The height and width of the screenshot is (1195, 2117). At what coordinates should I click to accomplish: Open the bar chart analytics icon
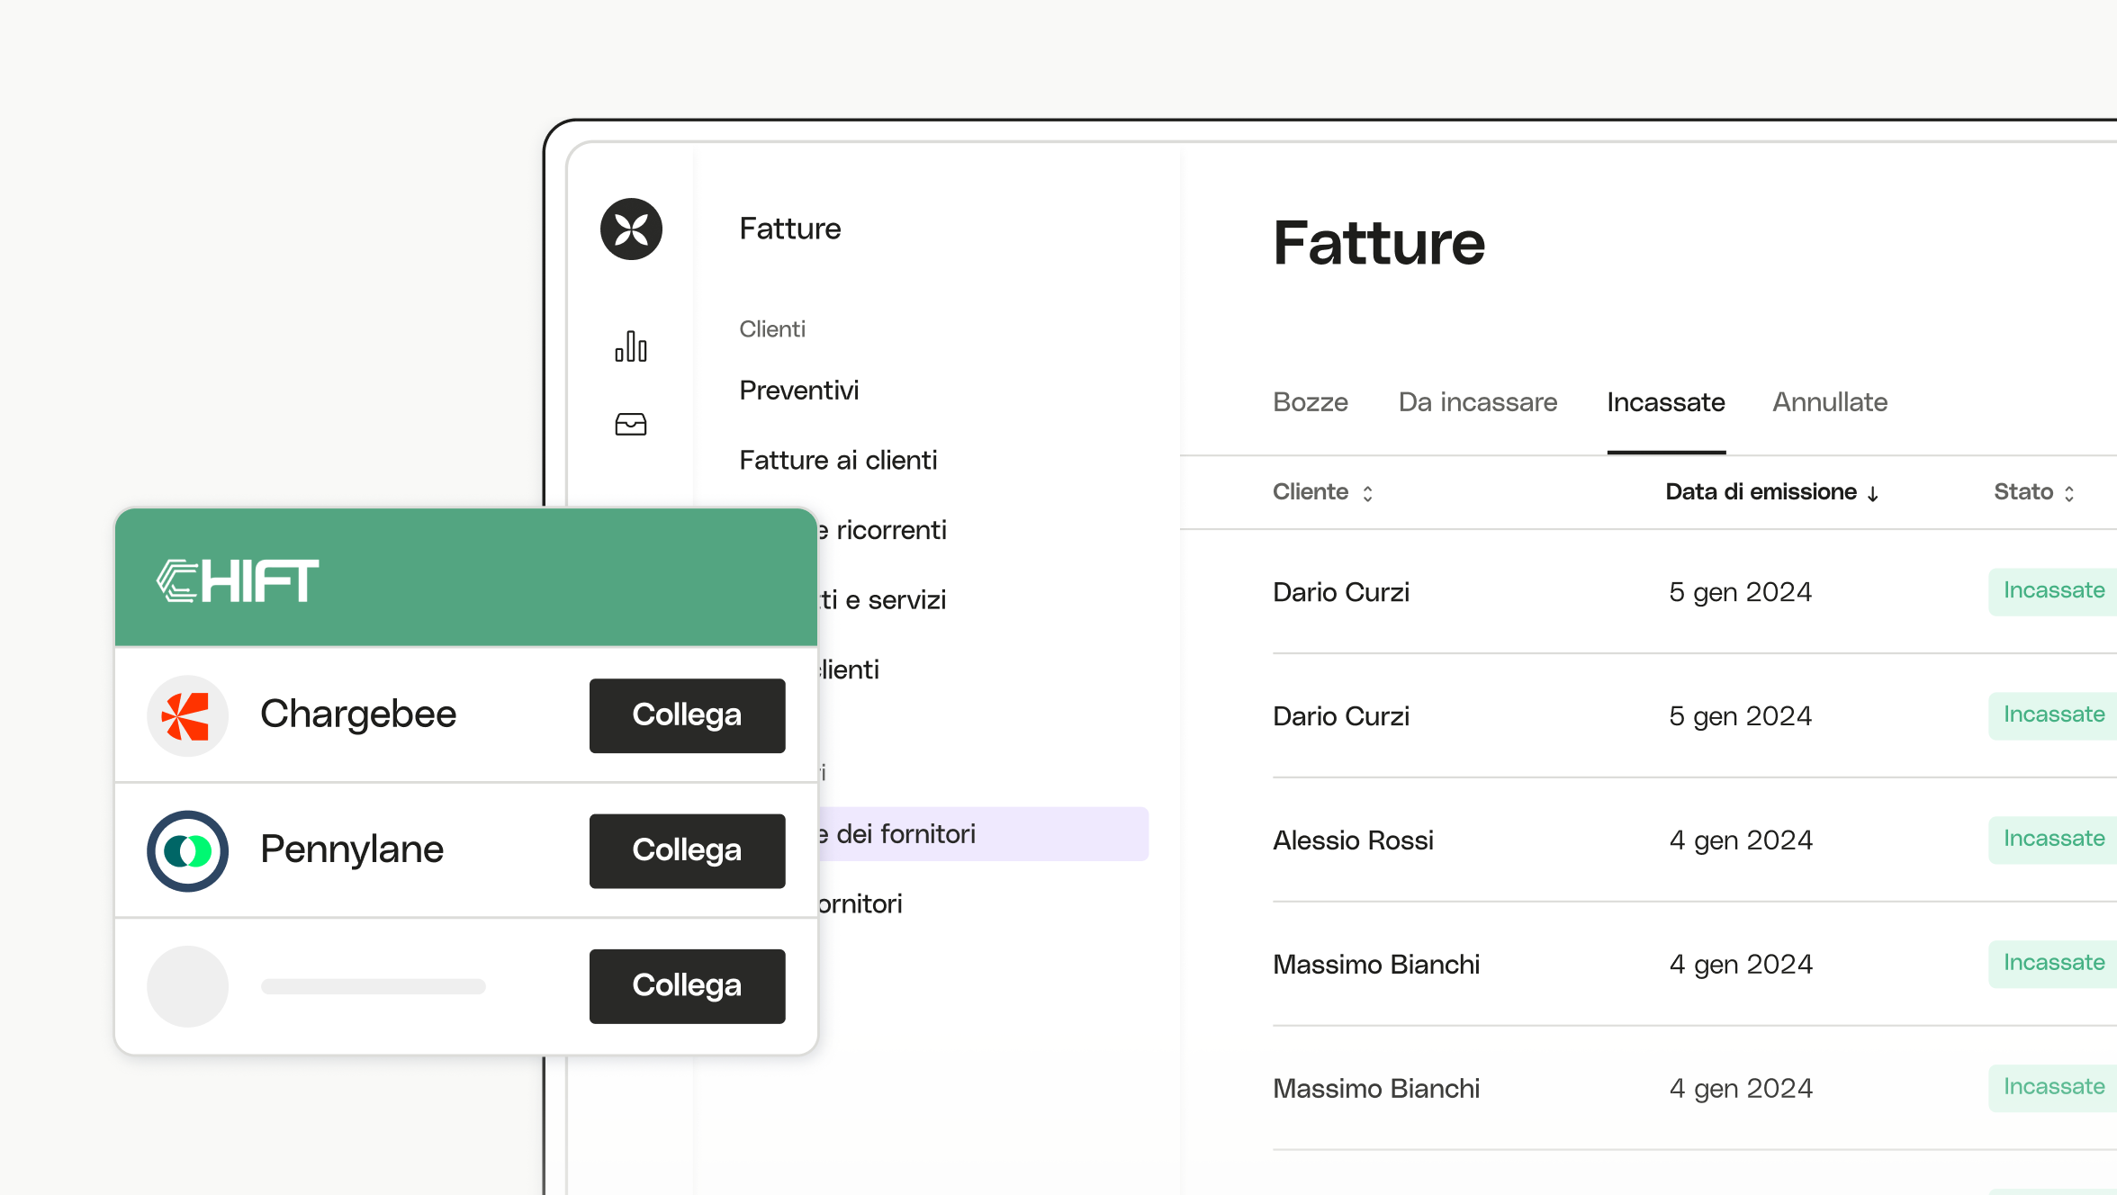click(x=631, y=346)
